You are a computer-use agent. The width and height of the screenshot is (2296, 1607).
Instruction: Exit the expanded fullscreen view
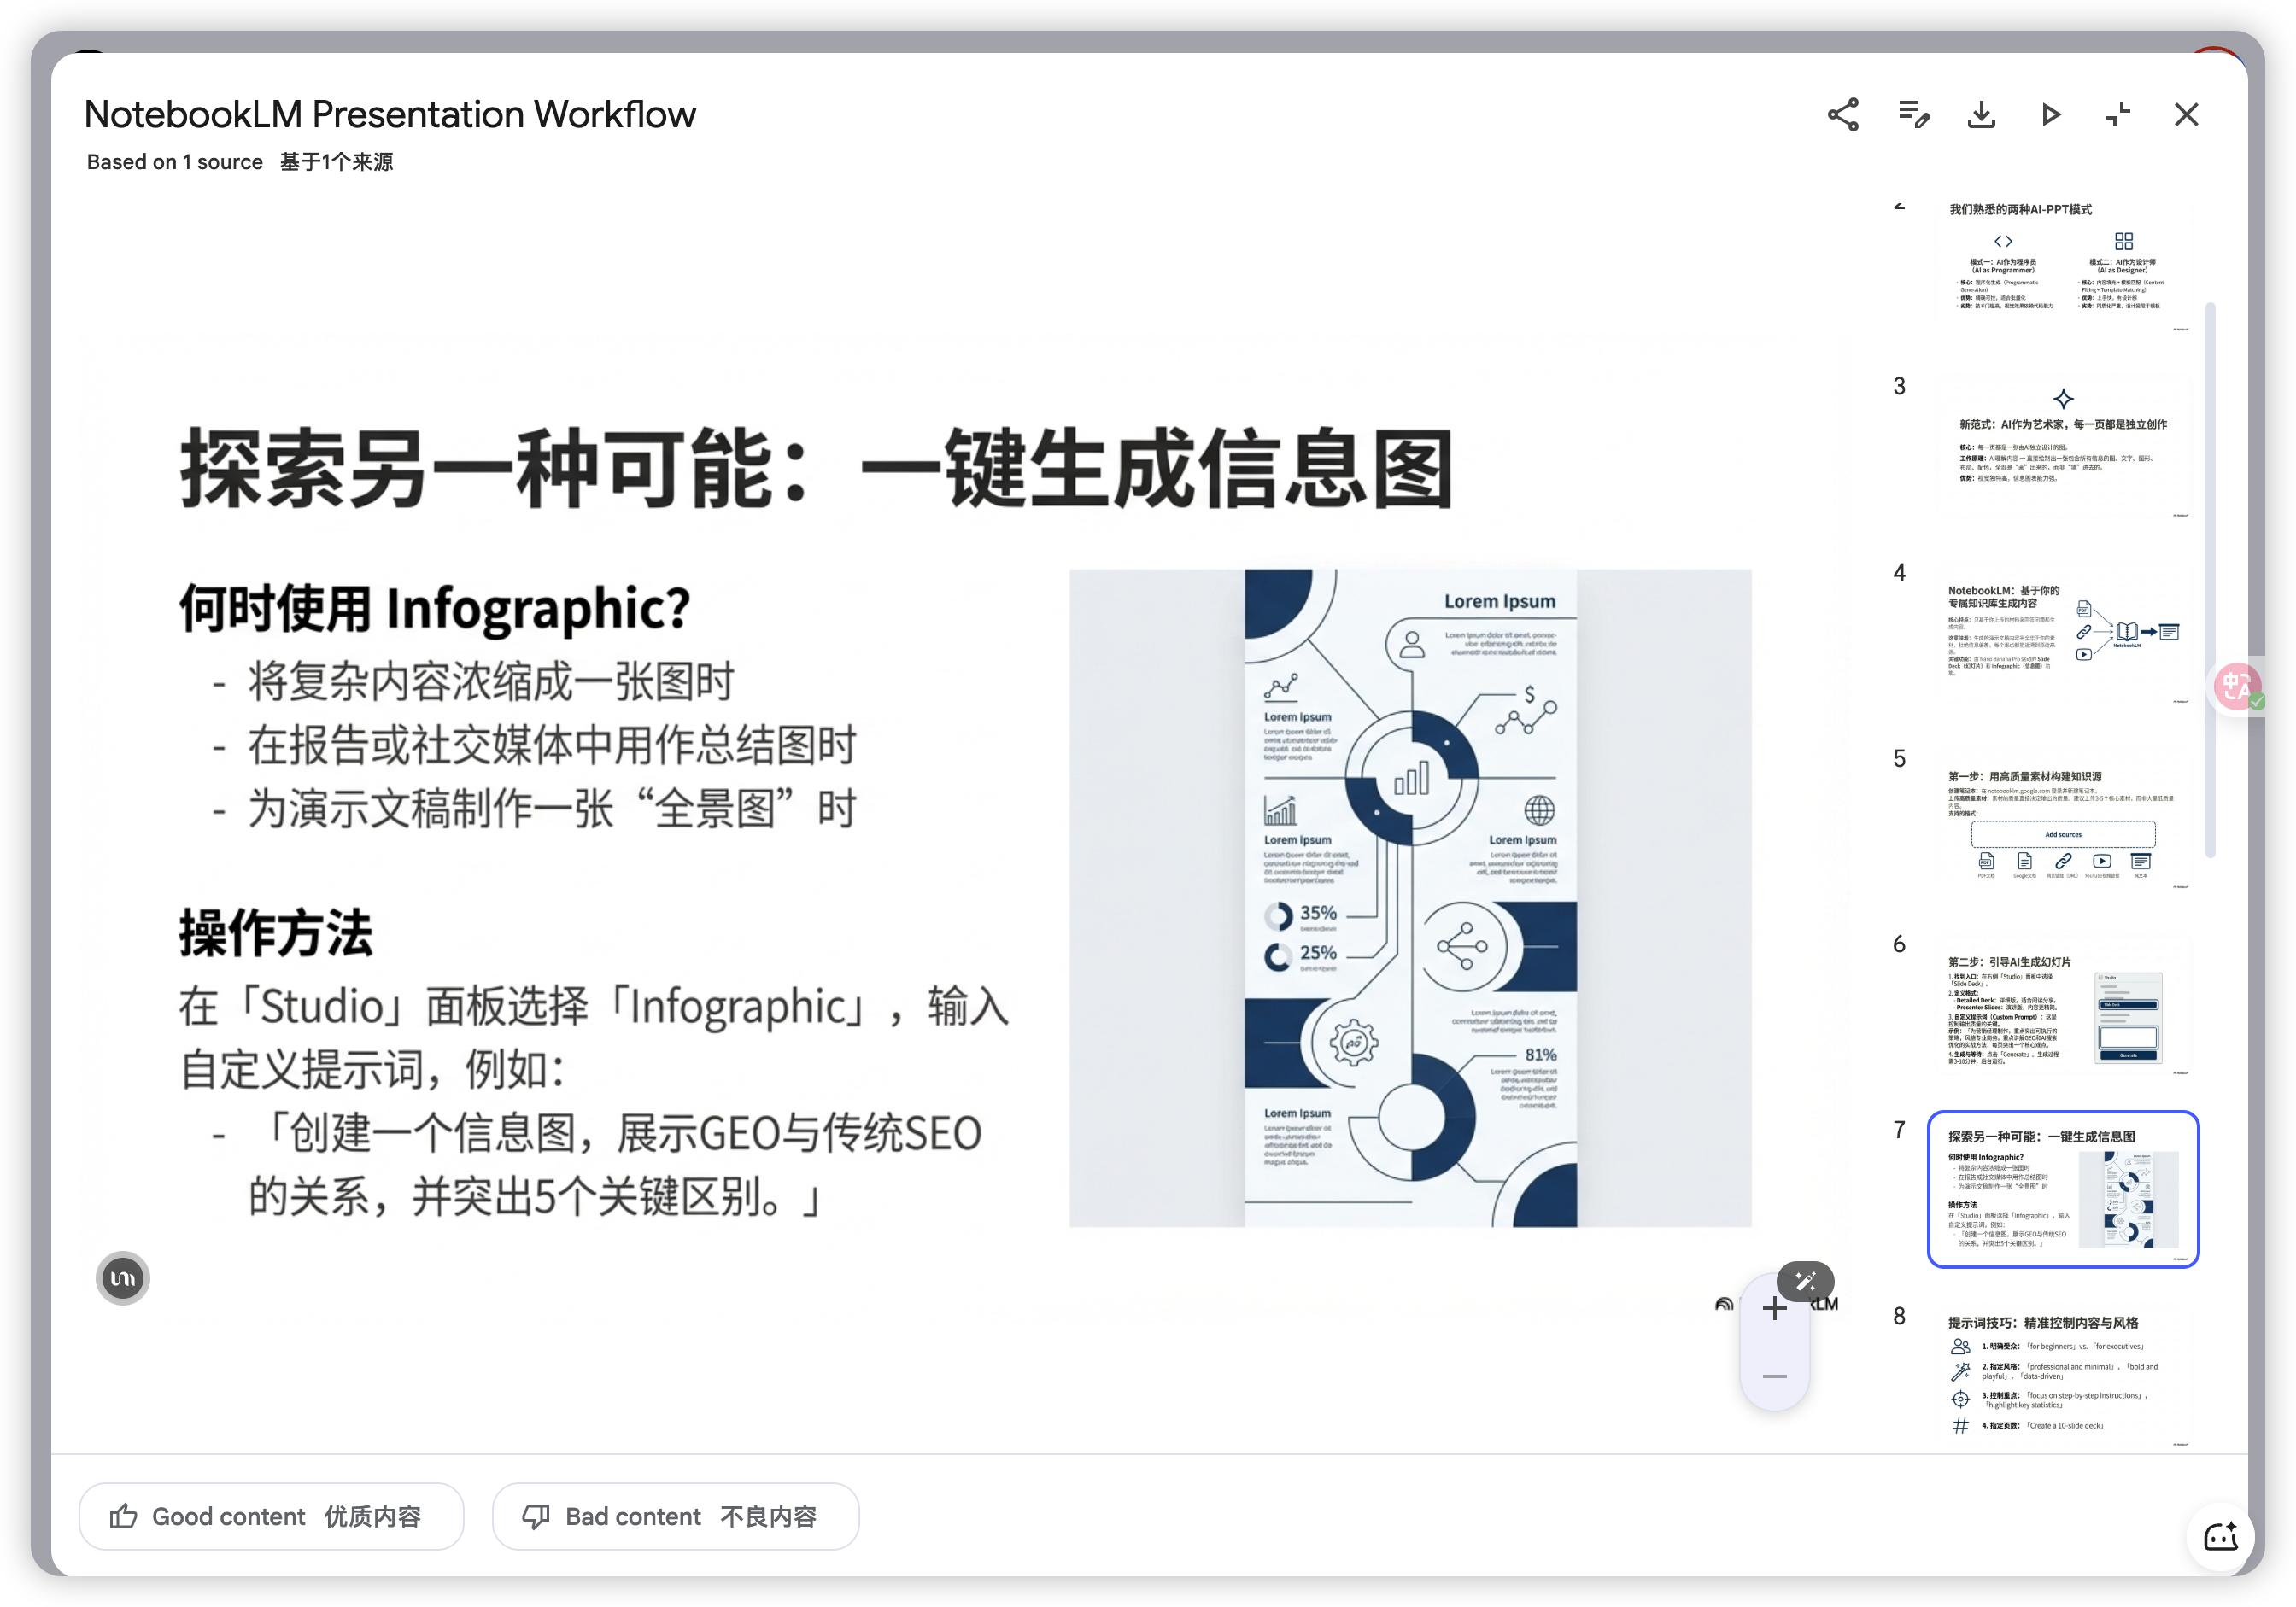click(2118, 115)
